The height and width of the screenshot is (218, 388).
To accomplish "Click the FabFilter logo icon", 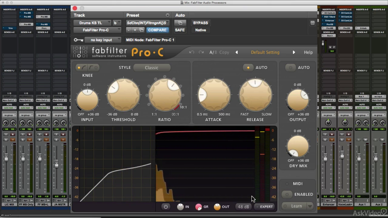I will pyautogui.click(x=80, y=52).
